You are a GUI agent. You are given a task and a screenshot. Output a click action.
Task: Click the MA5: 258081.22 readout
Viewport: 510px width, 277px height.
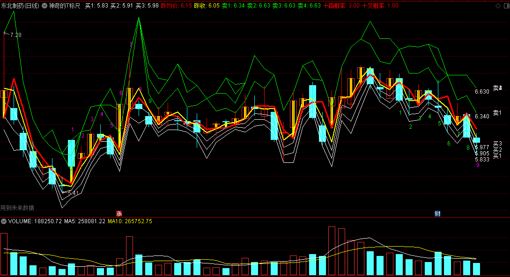[85, 221]
